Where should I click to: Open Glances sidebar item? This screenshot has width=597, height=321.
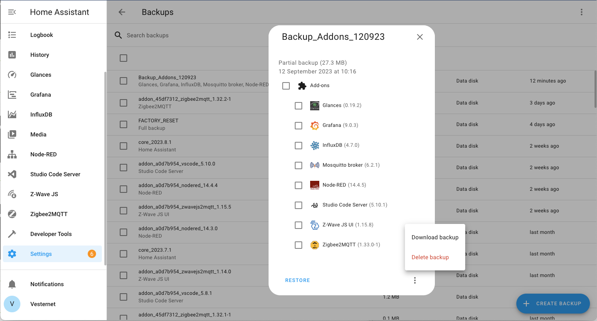pyautogui.click(x=52, y=75)
